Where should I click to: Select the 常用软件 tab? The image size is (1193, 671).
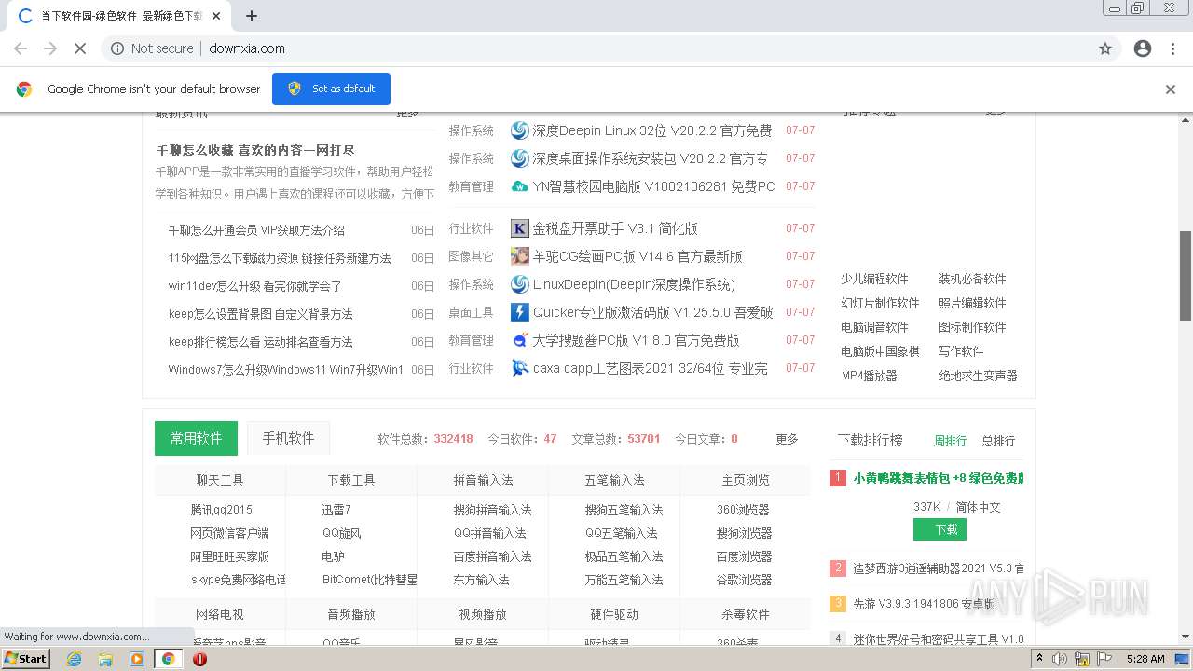tap(196, 438)
